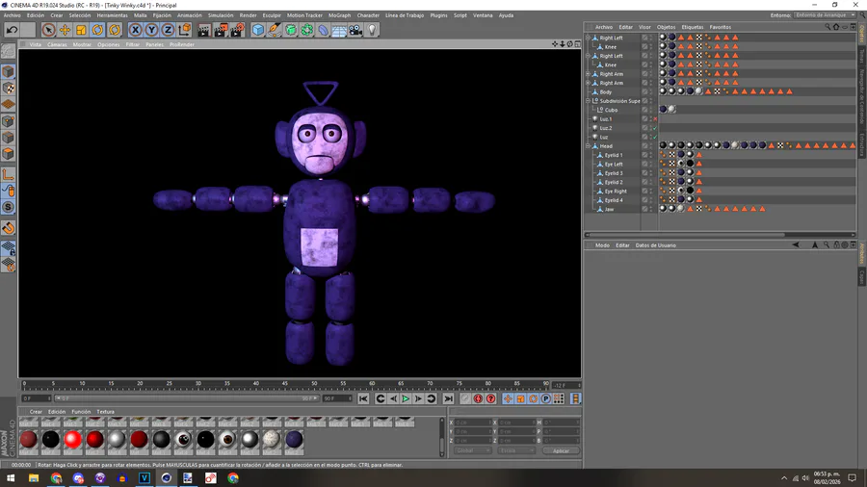Open the green array modeling icon
867x487 pixels.
[x=306, y=30]
